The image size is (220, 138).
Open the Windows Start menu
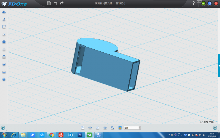click(x=4, y=135)
